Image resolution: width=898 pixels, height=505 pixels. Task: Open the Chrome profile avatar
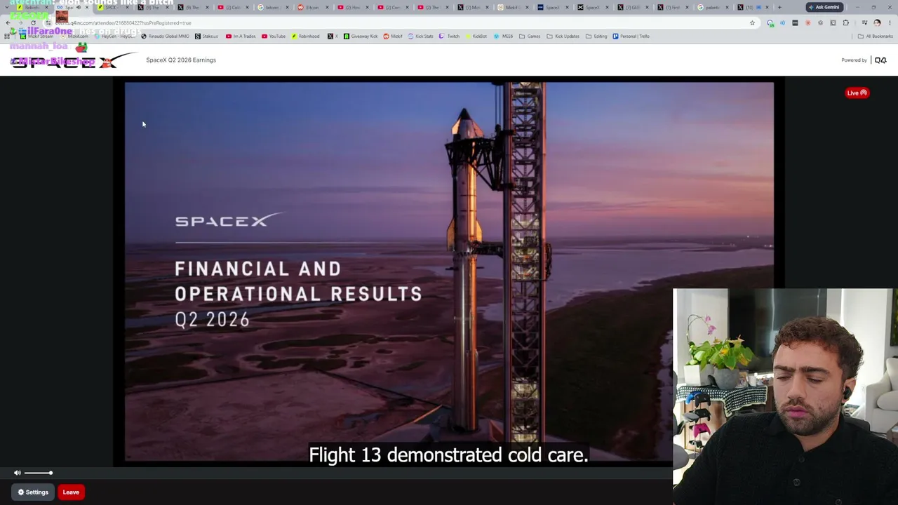[x=877, y=23]
